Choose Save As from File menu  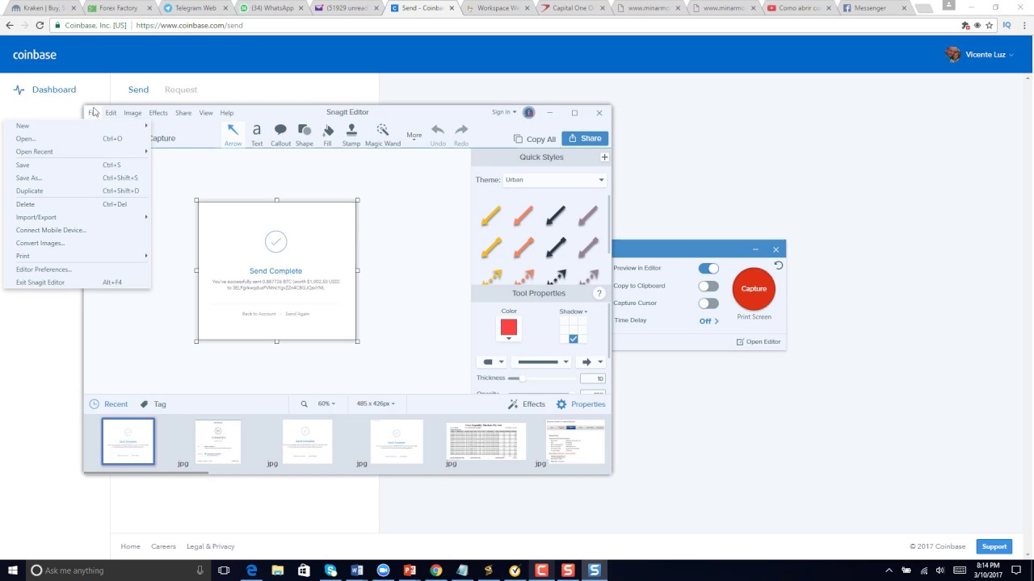[x=78, y=178]
